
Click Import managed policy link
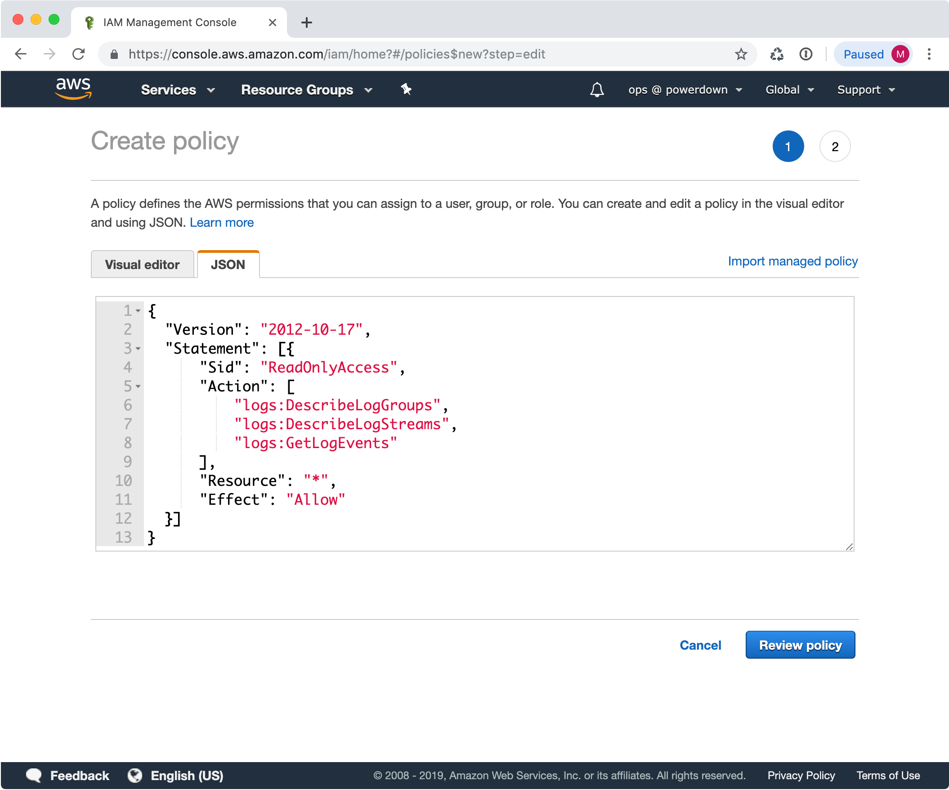point(792,261)
